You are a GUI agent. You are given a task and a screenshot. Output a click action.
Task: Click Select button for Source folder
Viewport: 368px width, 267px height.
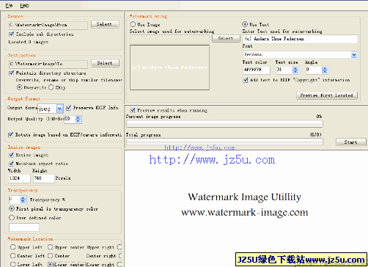tap(105, 24)
